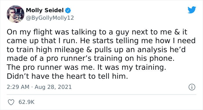This screenshot has width=203, height=110.
Task: Click the blue verified badge
Action: [x=68, y=10]
